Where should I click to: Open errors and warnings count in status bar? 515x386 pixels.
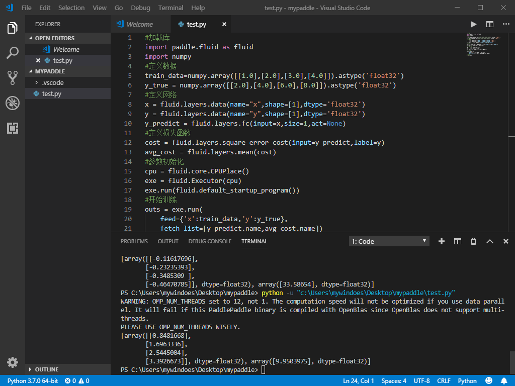click(77, 381)
